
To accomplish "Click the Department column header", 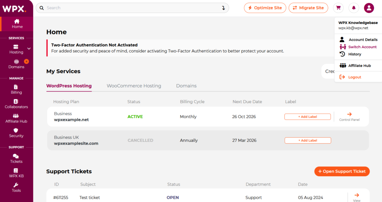I will [x=258, y=184].
